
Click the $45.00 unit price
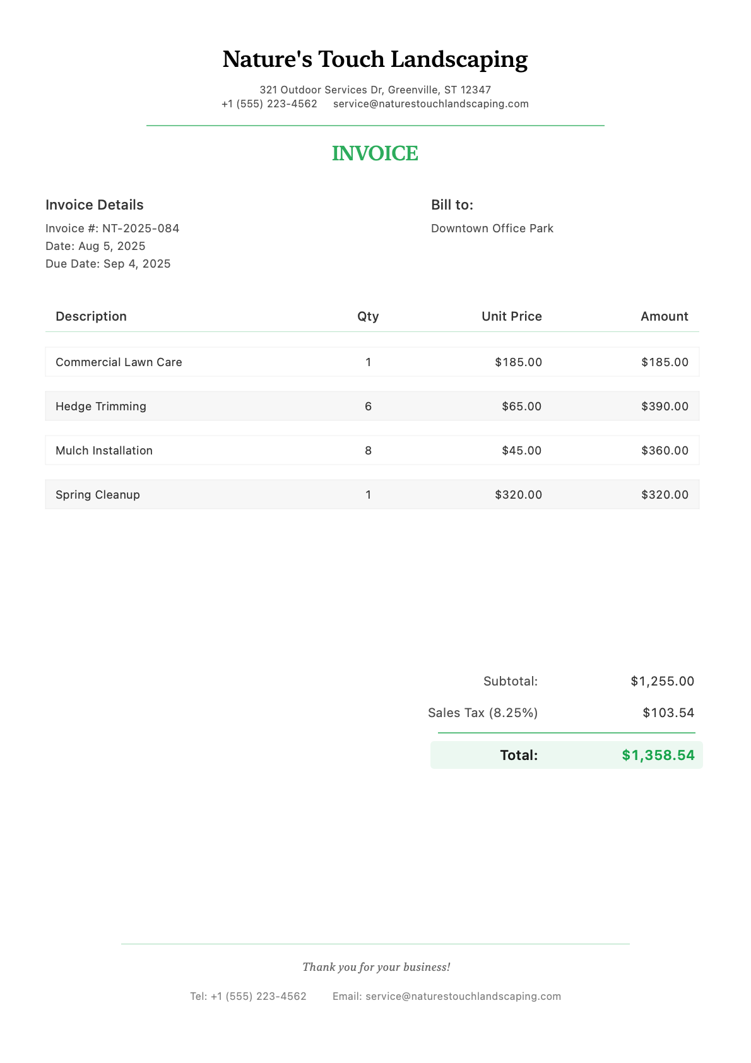(522, 450)
